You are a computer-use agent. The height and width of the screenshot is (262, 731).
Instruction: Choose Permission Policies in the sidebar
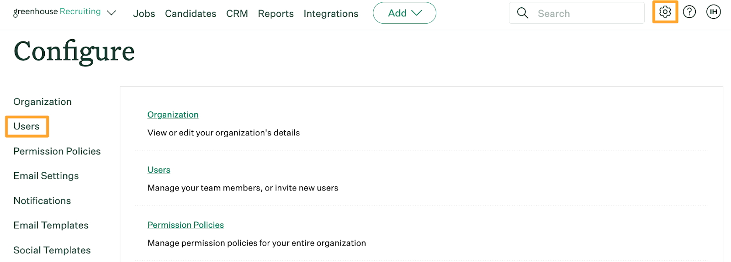(x=57, y=151)
